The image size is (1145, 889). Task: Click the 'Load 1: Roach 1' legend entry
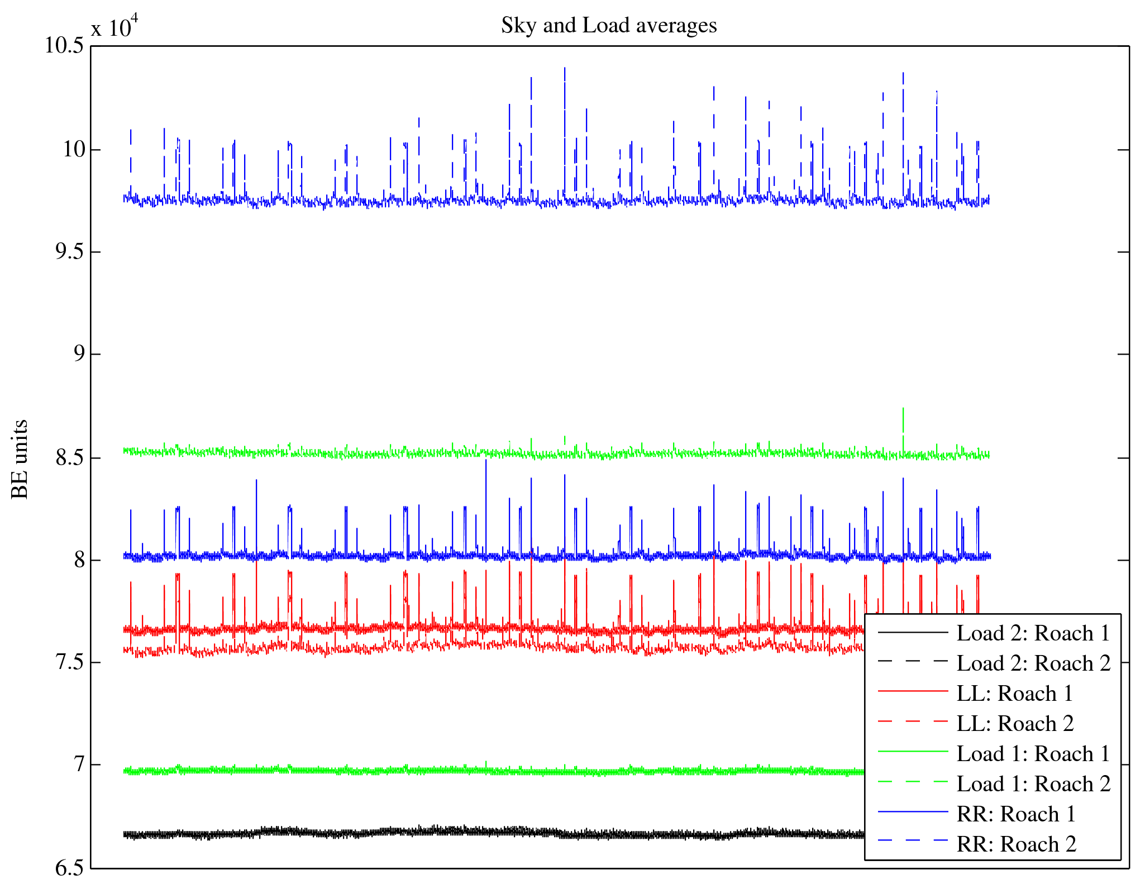(1033, 754)
